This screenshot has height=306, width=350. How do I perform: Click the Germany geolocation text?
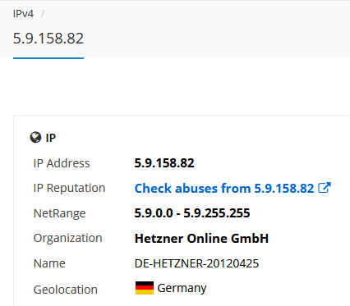tap(182, 288)
